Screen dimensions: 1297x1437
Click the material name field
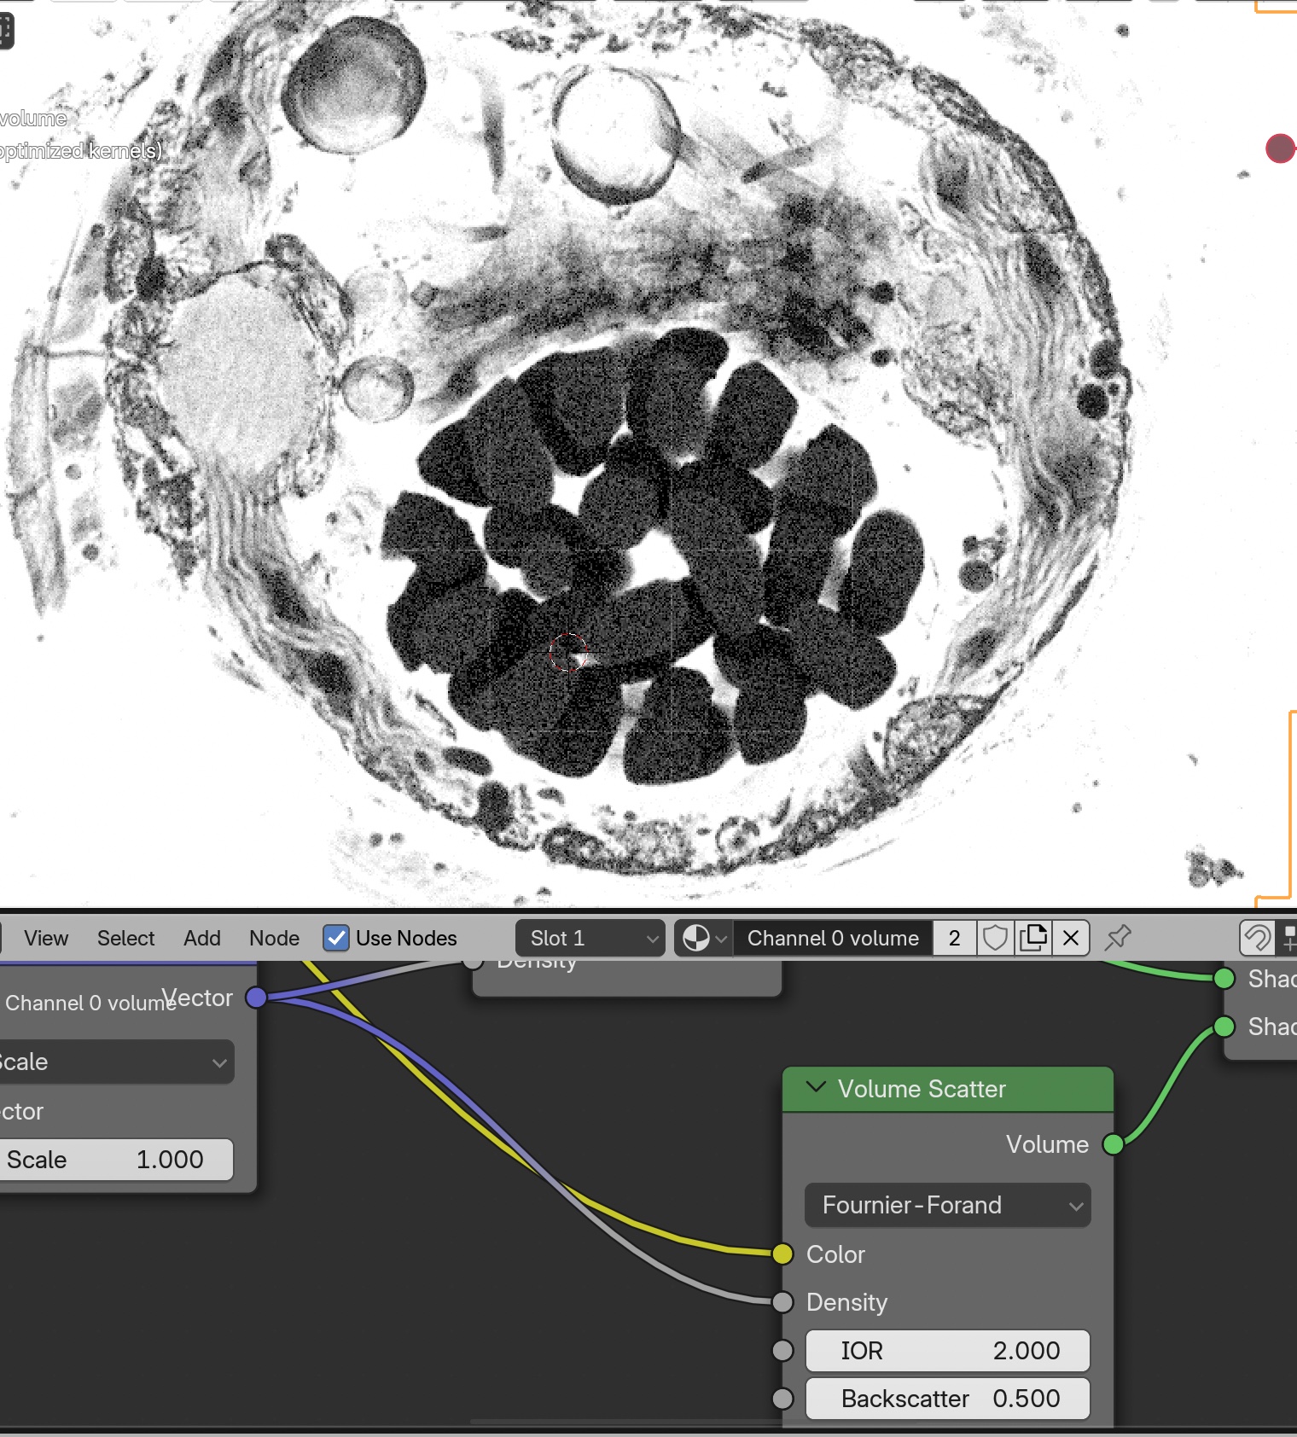coord(832,939)
